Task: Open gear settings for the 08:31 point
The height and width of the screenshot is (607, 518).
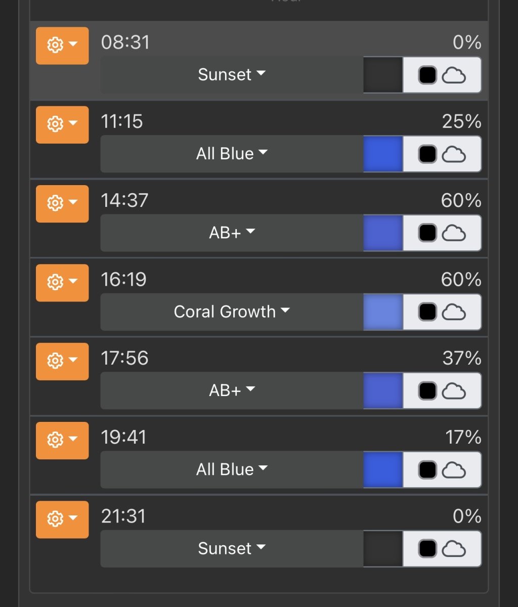Action: (x=62, y=46)
